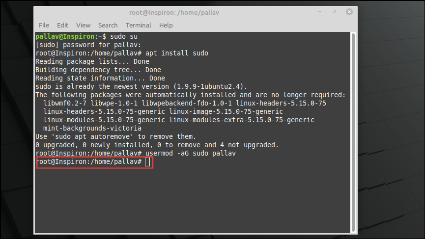425x239 pixels.
Task: Close the terminal window
Action: tap(349, 12)
